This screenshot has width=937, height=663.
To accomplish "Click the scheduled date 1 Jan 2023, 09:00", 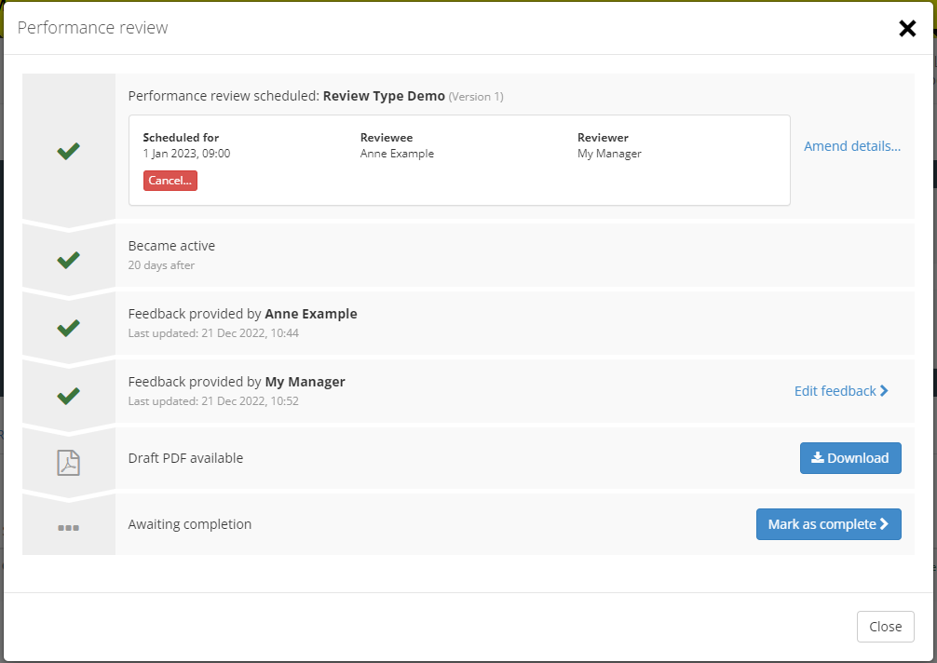I will click(186, 154).
